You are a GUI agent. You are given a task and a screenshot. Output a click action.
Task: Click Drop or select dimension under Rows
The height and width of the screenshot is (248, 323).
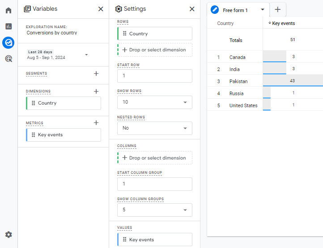[x=155, y=50]
